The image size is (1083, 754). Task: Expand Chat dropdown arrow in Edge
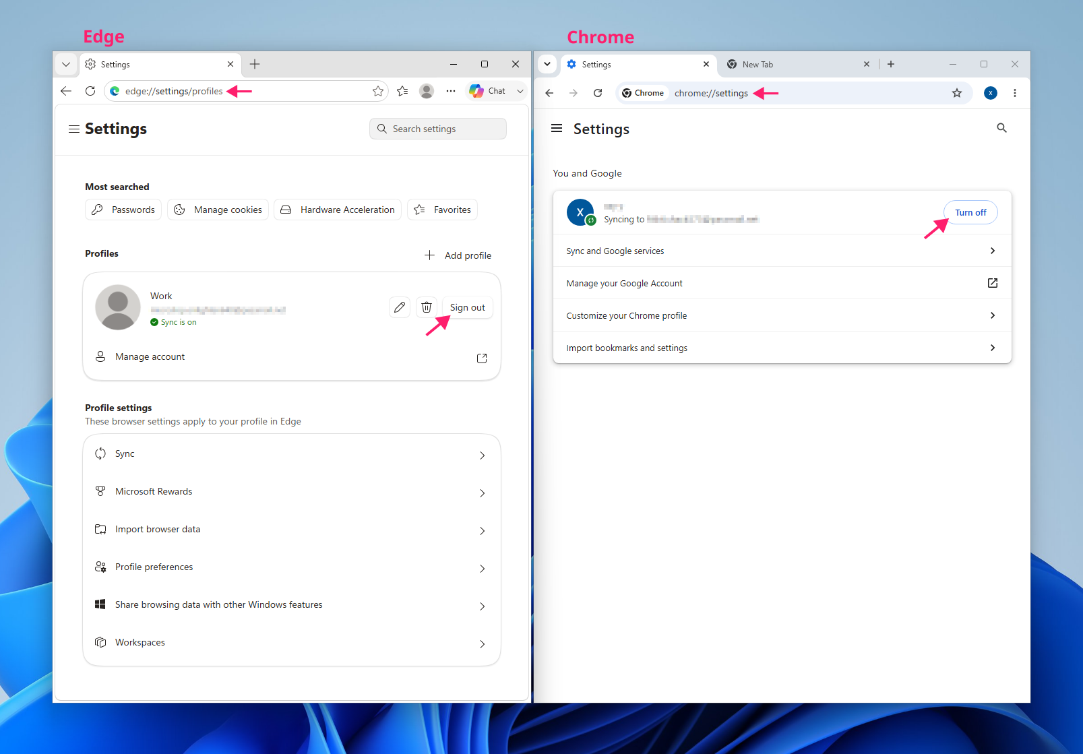520,91
